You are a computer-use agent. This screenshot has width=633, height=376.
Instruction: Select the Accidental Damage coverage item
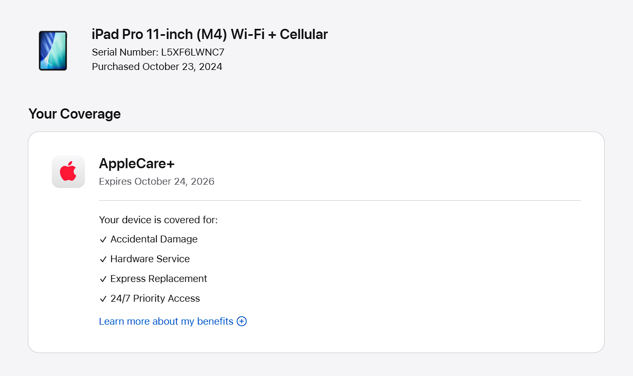(x=154, y=239)
